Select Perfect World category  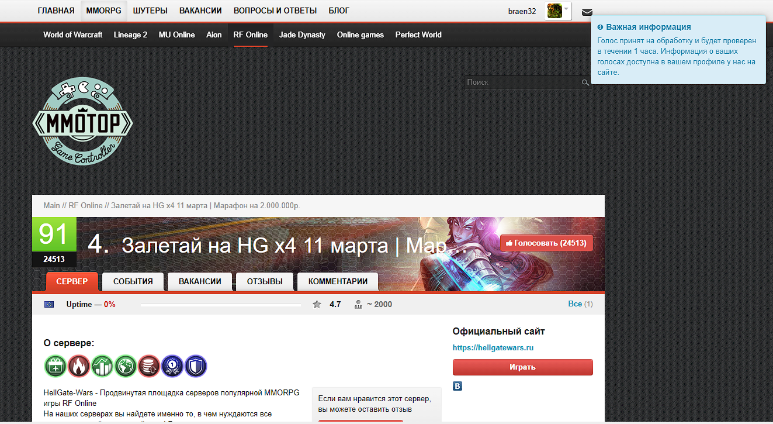click(418, 35)
